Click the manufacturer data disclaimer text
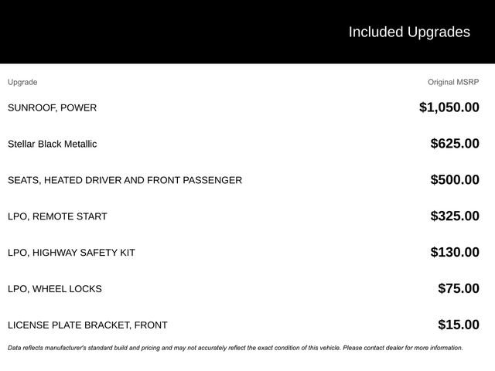The width and height of the screenshot is (495, 371). coord(235,348)
